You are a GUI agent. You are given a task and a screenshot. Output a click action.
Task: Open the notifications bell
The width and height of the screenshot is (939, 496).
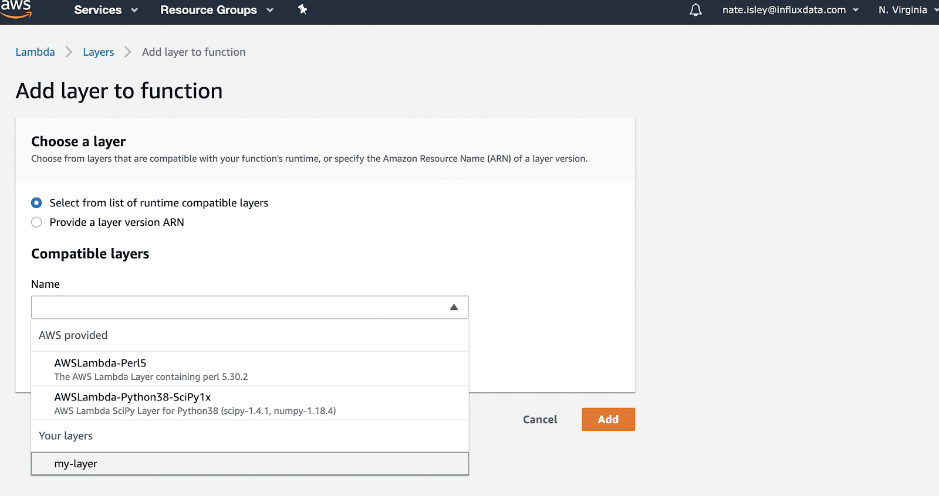(x=695, y=10)
